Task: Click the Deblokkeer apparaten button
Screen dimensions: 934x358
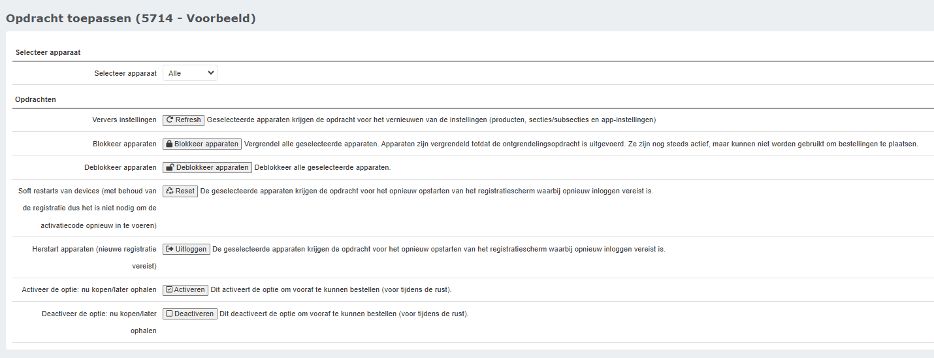Action: [207, 167]
